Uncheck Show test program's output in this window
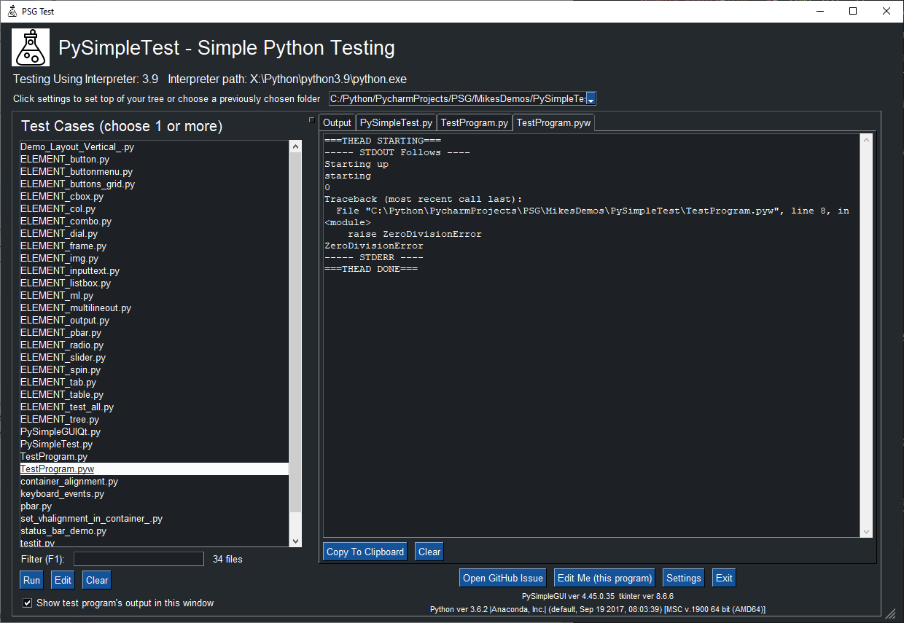904x623 pixels. coord(27,603)
